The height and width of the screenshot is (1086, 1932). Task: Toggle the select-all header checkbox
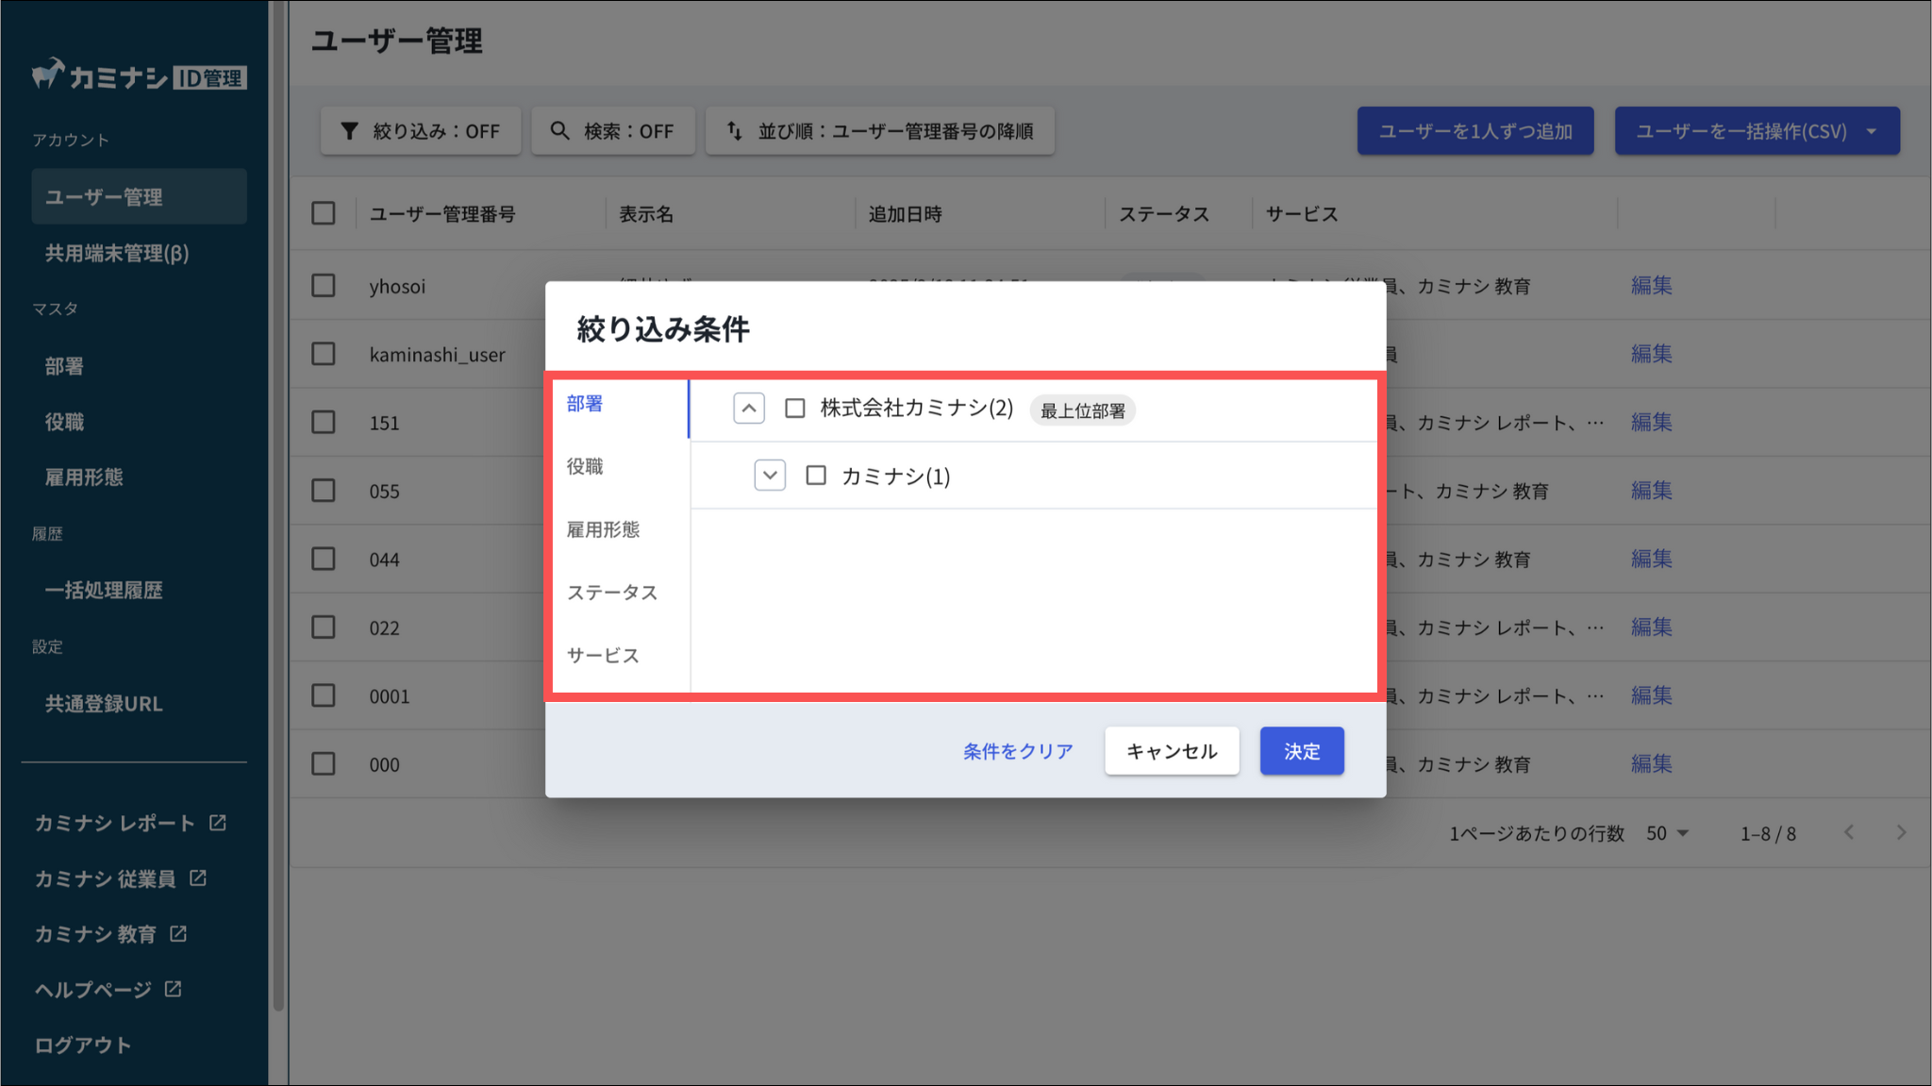[x=324, y=213]
